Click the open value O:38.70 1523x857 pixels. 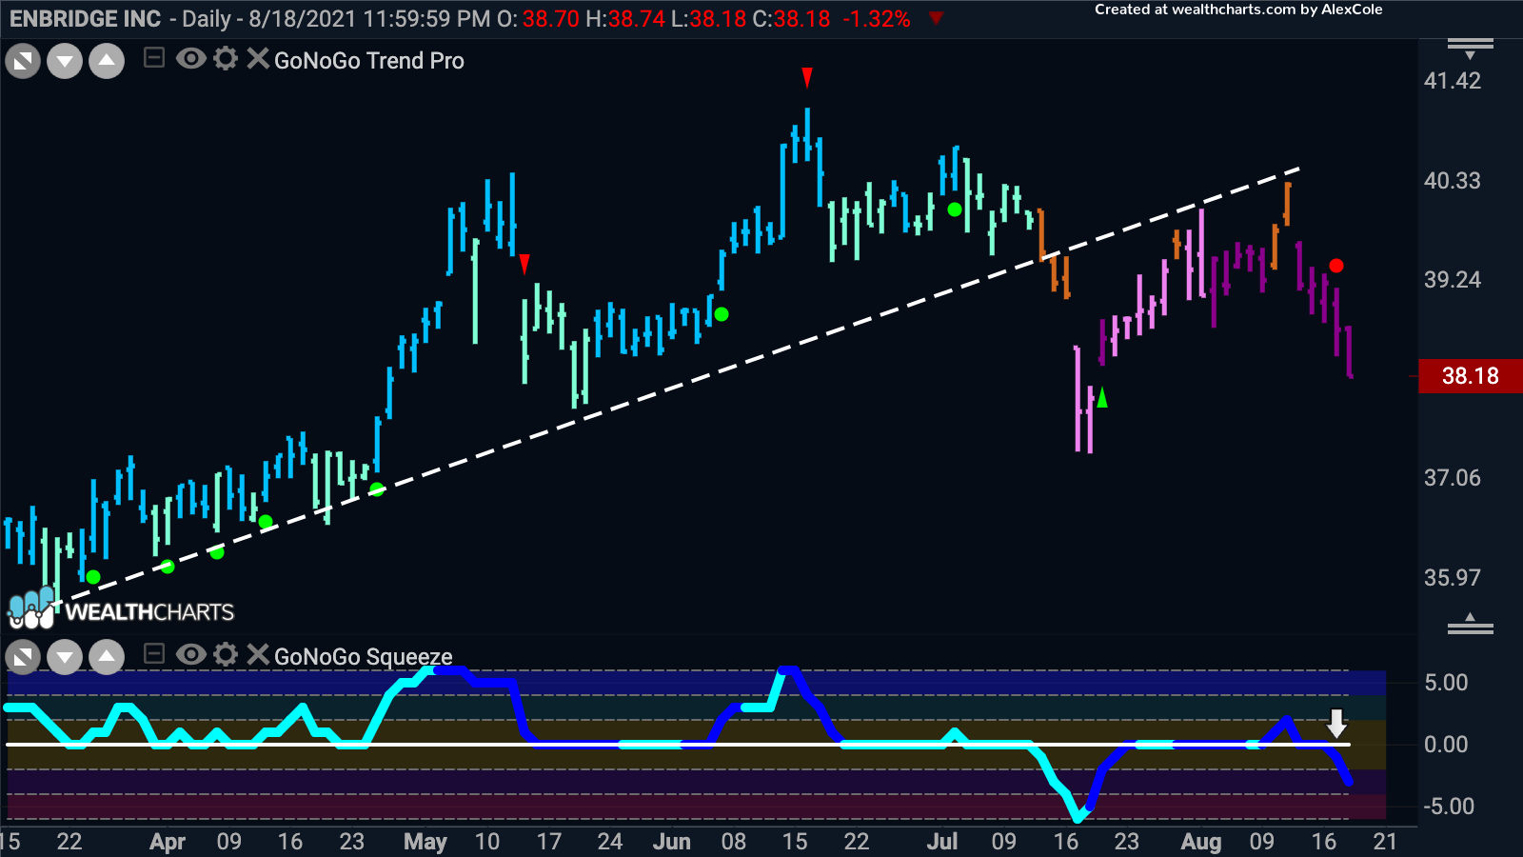pyautogui.click(x=538, y=19)
